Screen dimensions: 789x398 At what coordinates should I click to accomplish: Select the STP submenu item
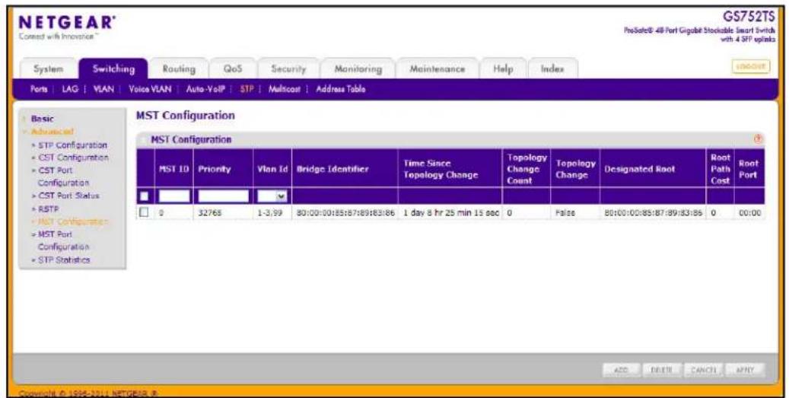coord(247,89)
